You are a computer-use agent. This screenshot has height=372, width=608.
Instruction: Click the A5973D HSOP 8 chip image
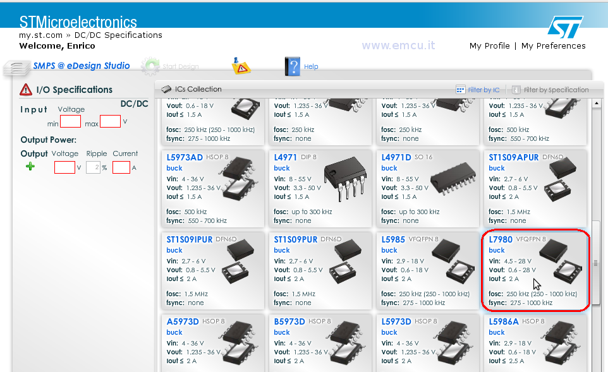coord(238,343)
